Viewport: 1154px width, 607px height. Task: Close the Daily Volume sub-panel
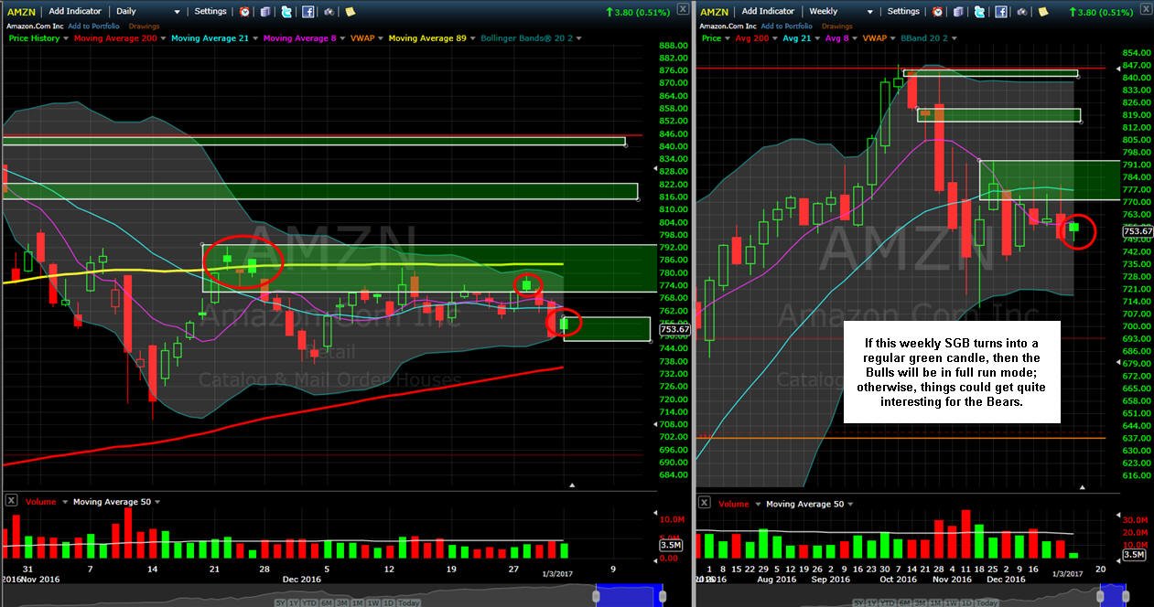10,500
